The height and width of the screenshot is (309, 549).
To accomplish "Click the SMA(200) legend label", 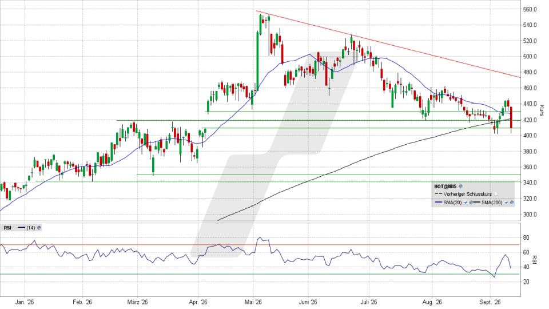I will tap(492, 203).
